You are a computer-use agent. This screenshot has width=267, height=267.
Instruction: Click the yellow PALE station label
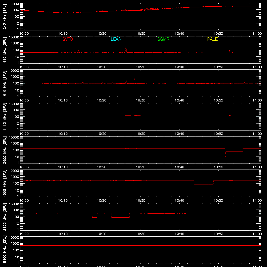pyautogui.click(x=212, y=39)
